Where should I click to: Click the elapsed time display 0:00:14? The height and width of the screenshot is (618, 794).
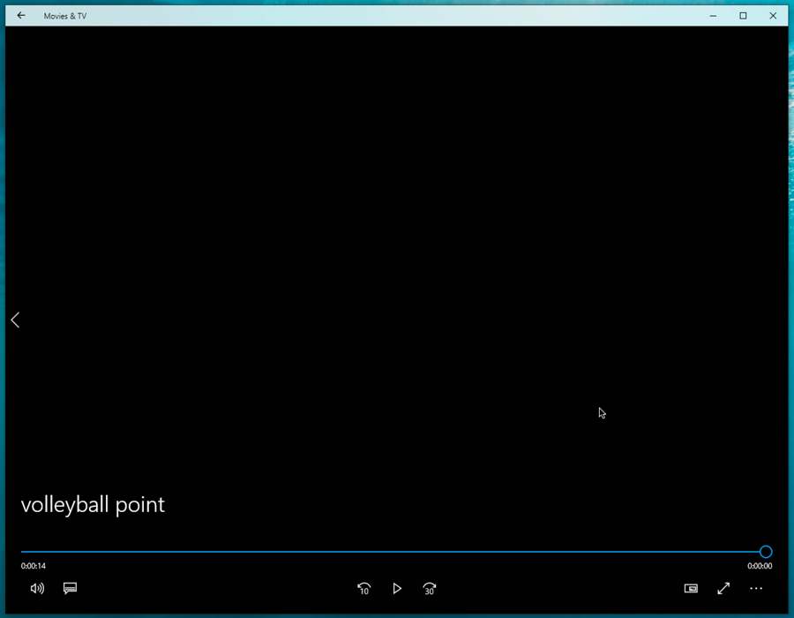[33, 566]
